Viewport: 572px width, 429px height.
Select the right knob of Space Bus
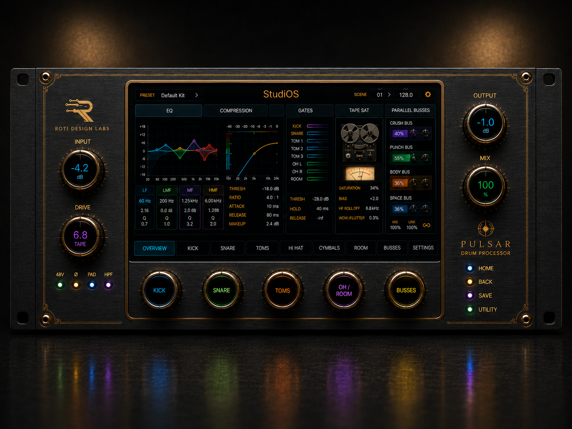pyautogui.click(x=425, y=209)
